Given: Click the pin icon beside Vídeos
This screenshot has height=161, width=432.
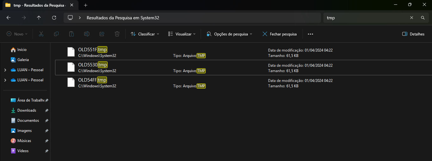Looking at the screenshot, I should coord(47,151).
